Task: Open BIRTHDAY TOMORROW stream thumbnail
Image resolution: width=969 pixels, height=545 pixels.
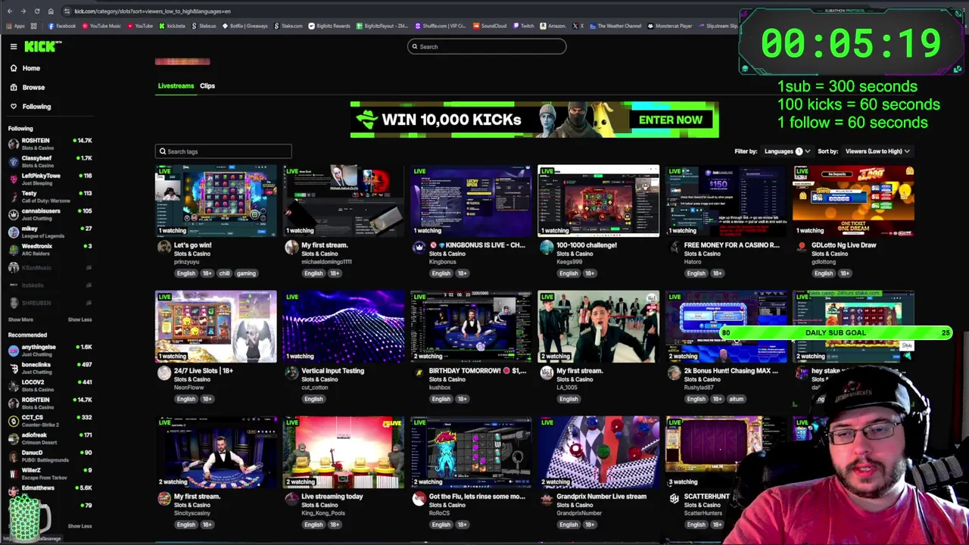Action: point(471,326)
